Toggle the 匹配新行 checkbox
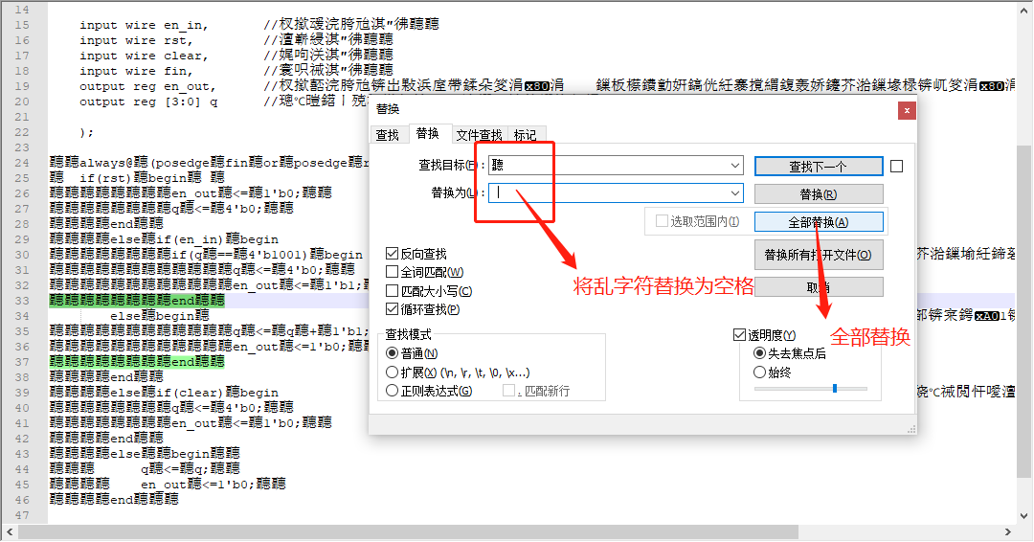This screenshot has height=542, width=1034. click(508, 391)
